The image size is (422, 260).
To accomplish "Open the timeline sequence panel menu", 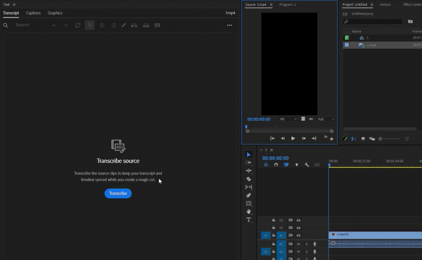I will coord(272,150).
